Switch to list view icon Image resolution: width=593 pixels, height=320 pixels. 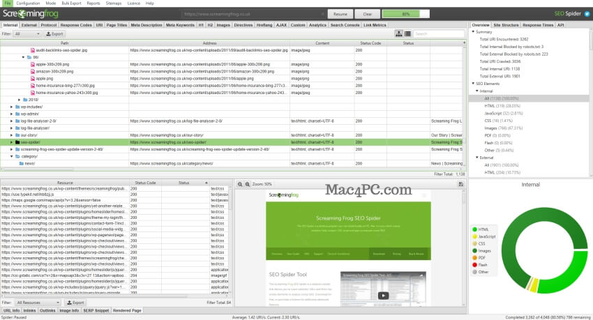coord(407,33)
